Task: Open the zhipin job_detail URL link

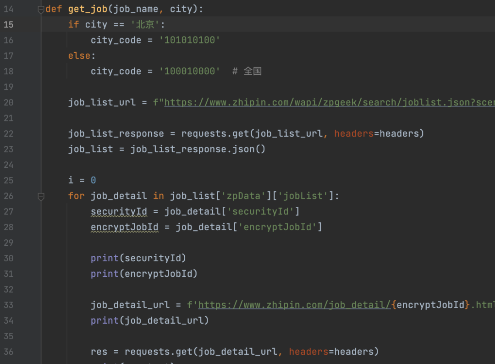Action: (294, 305)
